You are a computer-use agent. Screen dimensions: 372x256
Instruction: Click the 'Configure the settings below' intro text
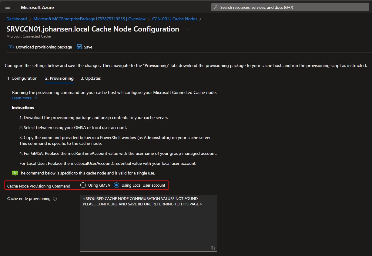click(186, 65)
